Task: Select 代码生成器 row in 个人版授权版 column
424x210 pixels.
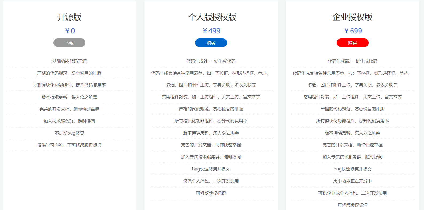Action: pyautogui.click(x=211, y=61)
